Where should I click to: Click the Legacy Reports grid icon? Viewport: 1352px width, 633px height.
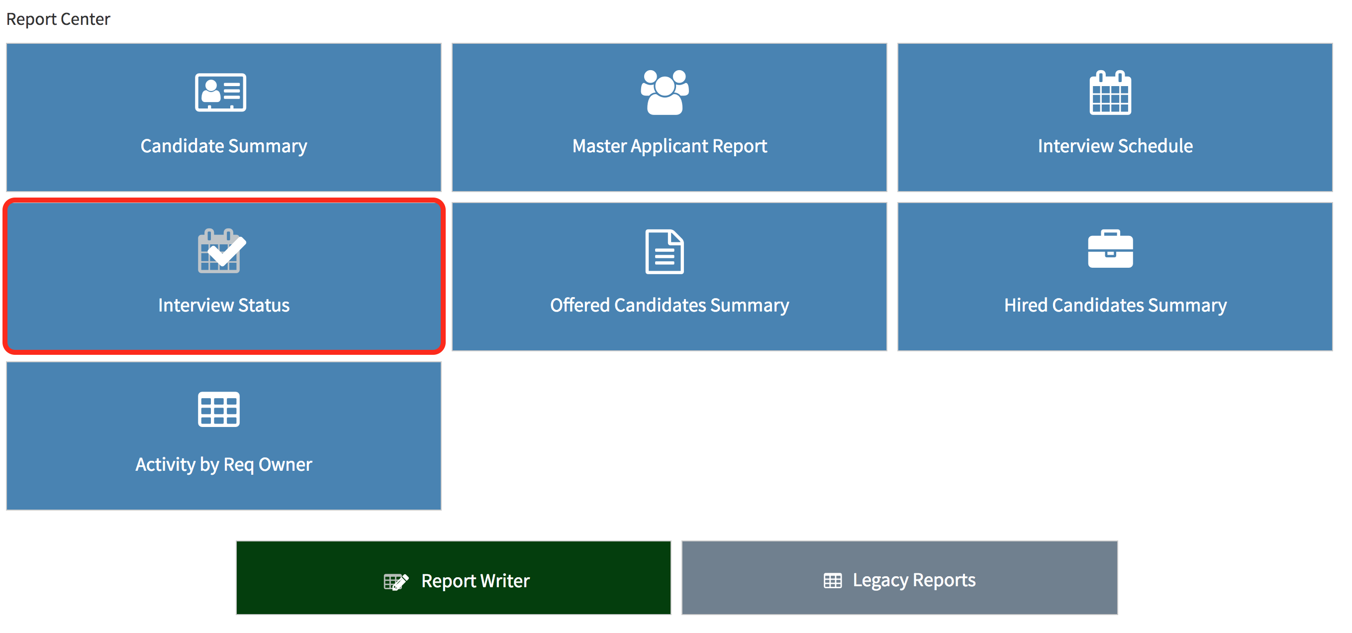coord(832,581)
